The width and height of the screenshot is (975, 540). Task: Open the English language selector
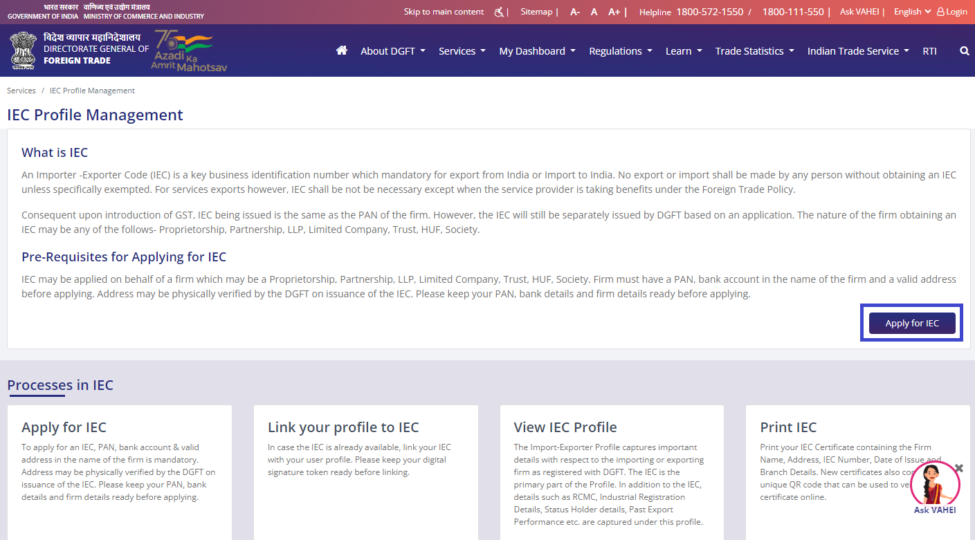click(x=912, y=12)
